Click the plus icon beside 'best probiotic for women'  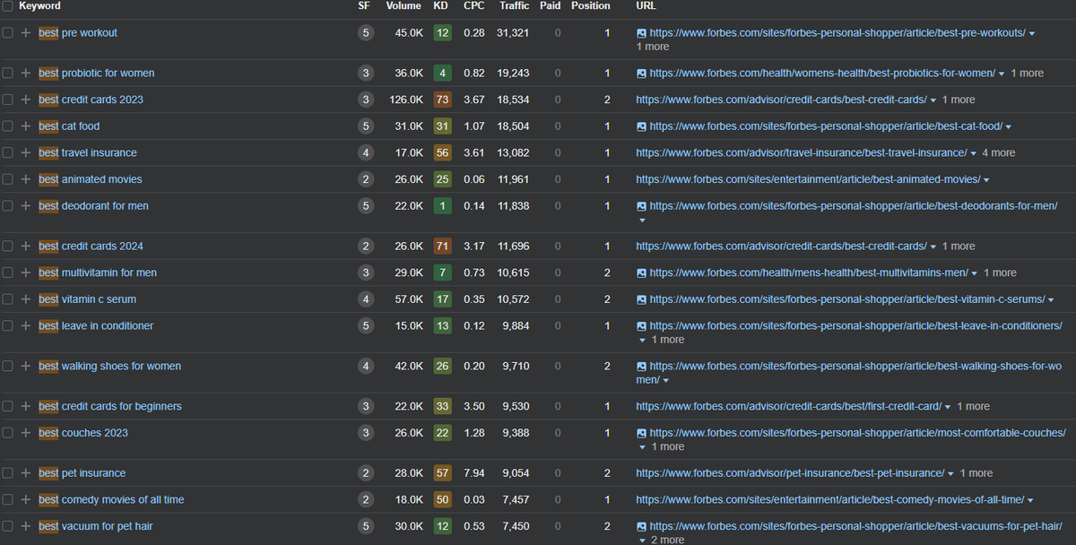(x=26, y=73)
